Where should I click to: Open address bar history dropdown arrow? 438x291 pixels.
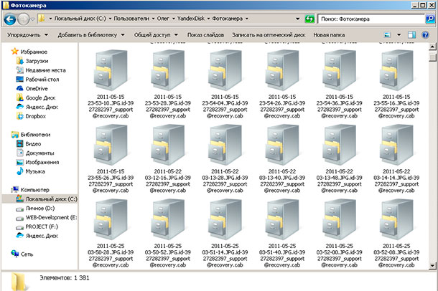pyautogui.click(x=298, y=19)
